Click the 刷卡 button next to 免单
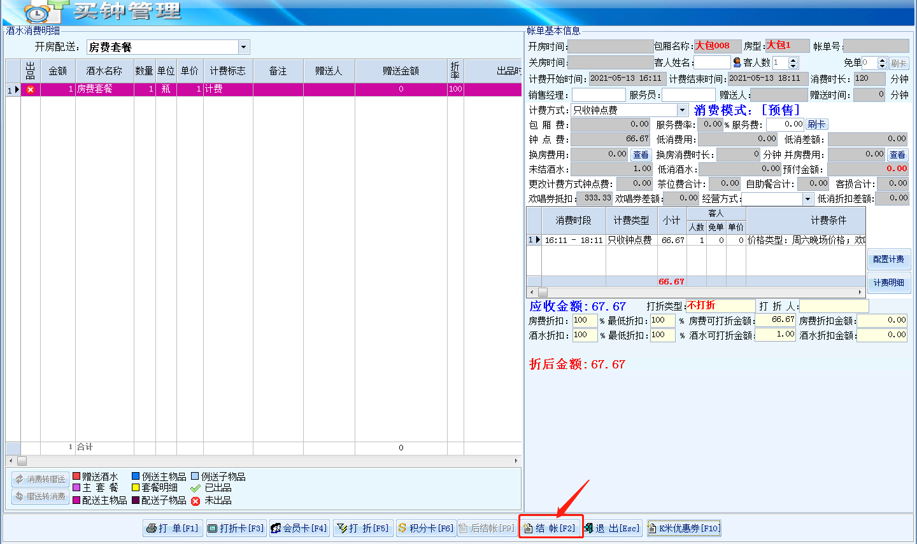Screen dimensions: 917x544 coord(899,63)
